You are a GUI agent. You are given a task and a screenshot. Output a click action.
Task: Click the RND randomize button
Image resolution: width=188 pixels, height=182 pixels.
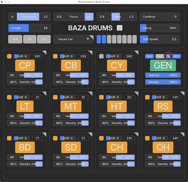click(x=149, y=56)
